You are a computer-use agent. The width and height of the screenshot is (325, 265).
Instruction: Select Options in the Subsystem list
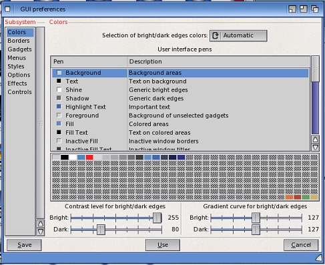click(x=20, y=75)
